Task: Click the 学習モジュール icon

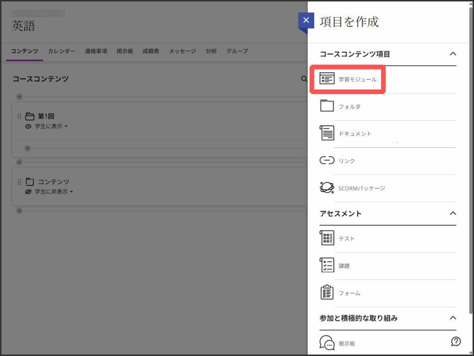Action: 327,79
